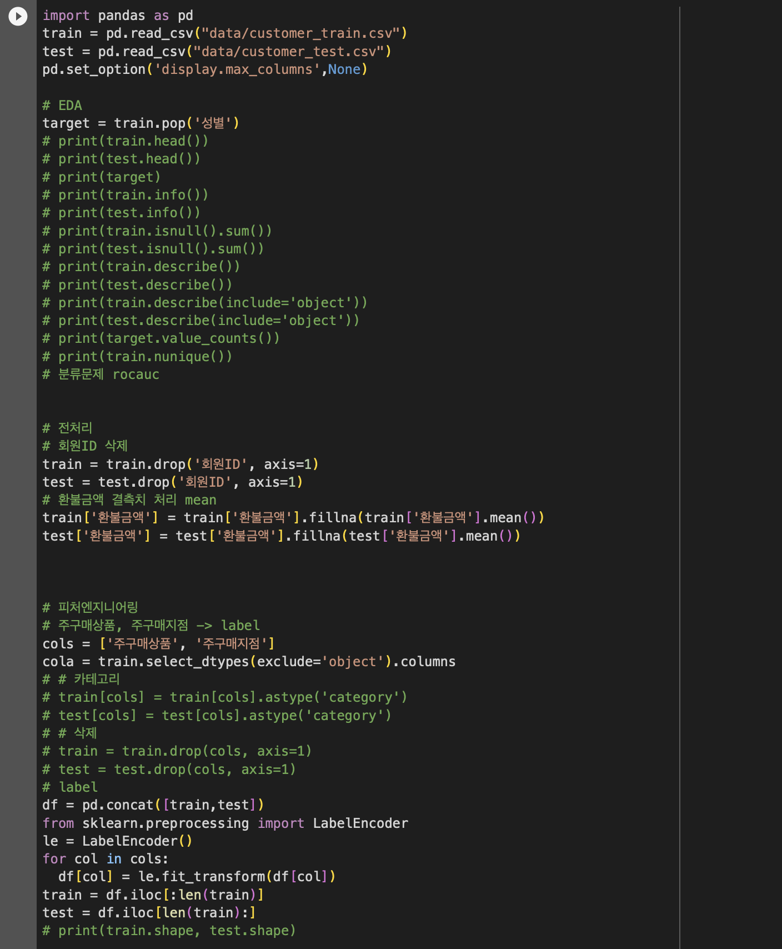Click the le.fit_transform(df[col]) line
Screen dimensions: 782x949
point(197,877)
